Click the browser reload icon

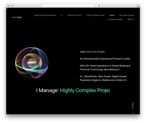click(95, 6)
